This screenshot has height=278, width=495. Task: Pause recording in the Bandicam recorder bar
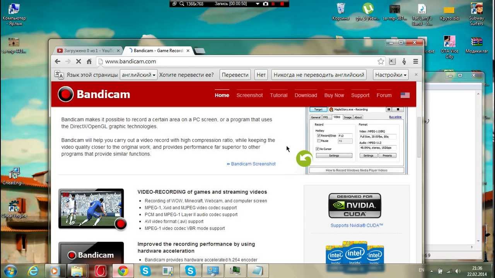[x=273, y=4]
